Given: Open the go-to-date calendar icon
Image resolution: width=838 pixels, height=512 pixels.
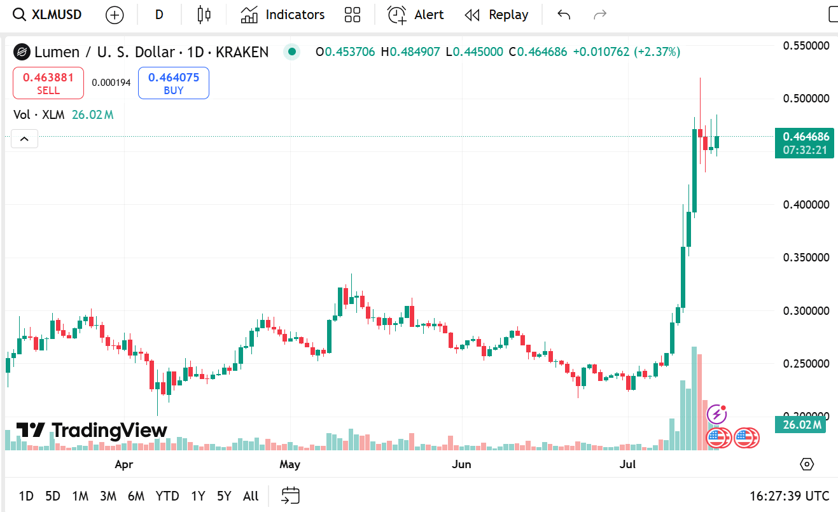Looking at the screenshot, I should (x=291, y=496).
